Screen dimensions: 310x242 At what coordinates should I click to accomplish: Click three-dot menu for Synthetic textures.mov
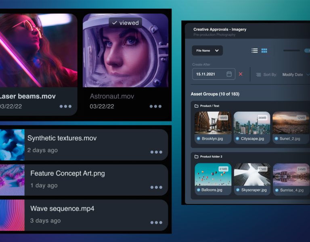click(x=156, y=152)
